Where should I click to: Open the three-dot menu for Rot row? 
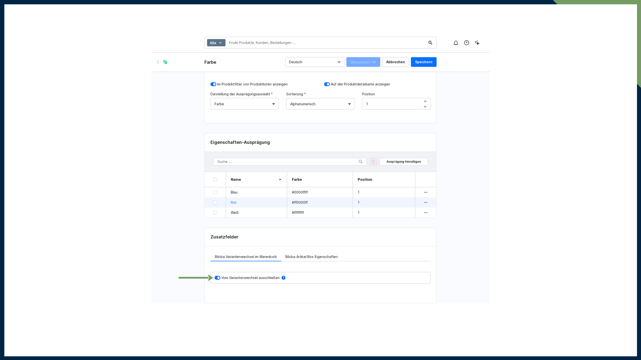[x=426, y=202]
